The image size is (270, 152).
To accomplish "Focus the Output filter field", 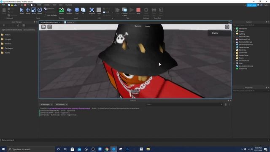I will click(x=184, y=104).
